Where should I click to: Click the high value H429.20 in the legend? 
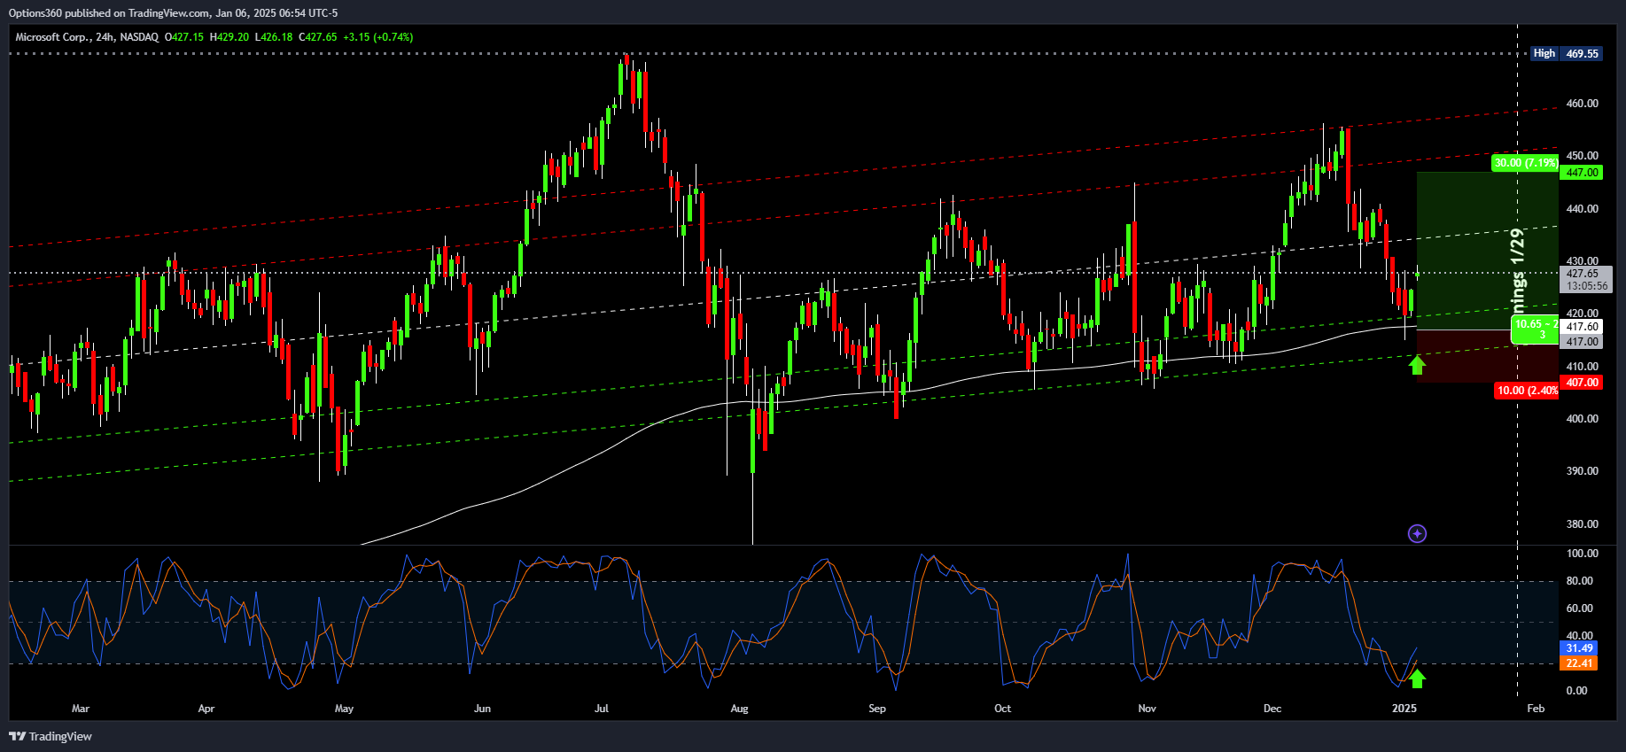pos(230,37)
